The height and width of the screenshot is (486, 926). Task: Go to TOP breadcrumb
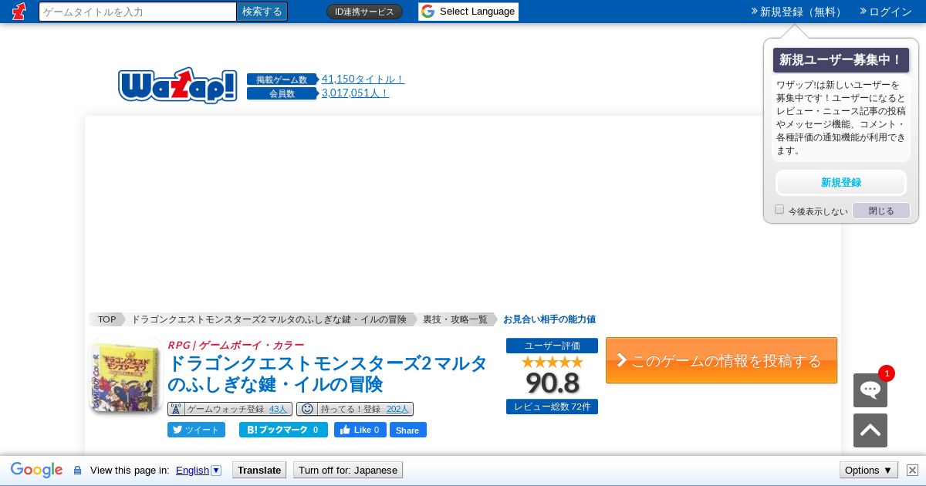[106, 319]
